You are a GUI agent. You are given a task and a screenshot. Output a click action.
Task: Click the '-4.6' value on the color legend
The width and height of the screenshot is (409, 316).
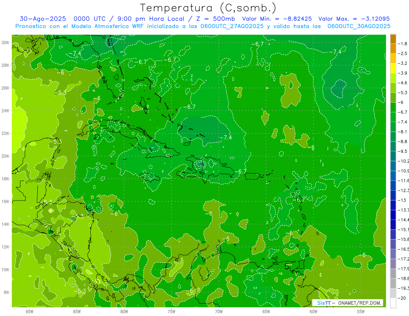[x=403, y=83]
